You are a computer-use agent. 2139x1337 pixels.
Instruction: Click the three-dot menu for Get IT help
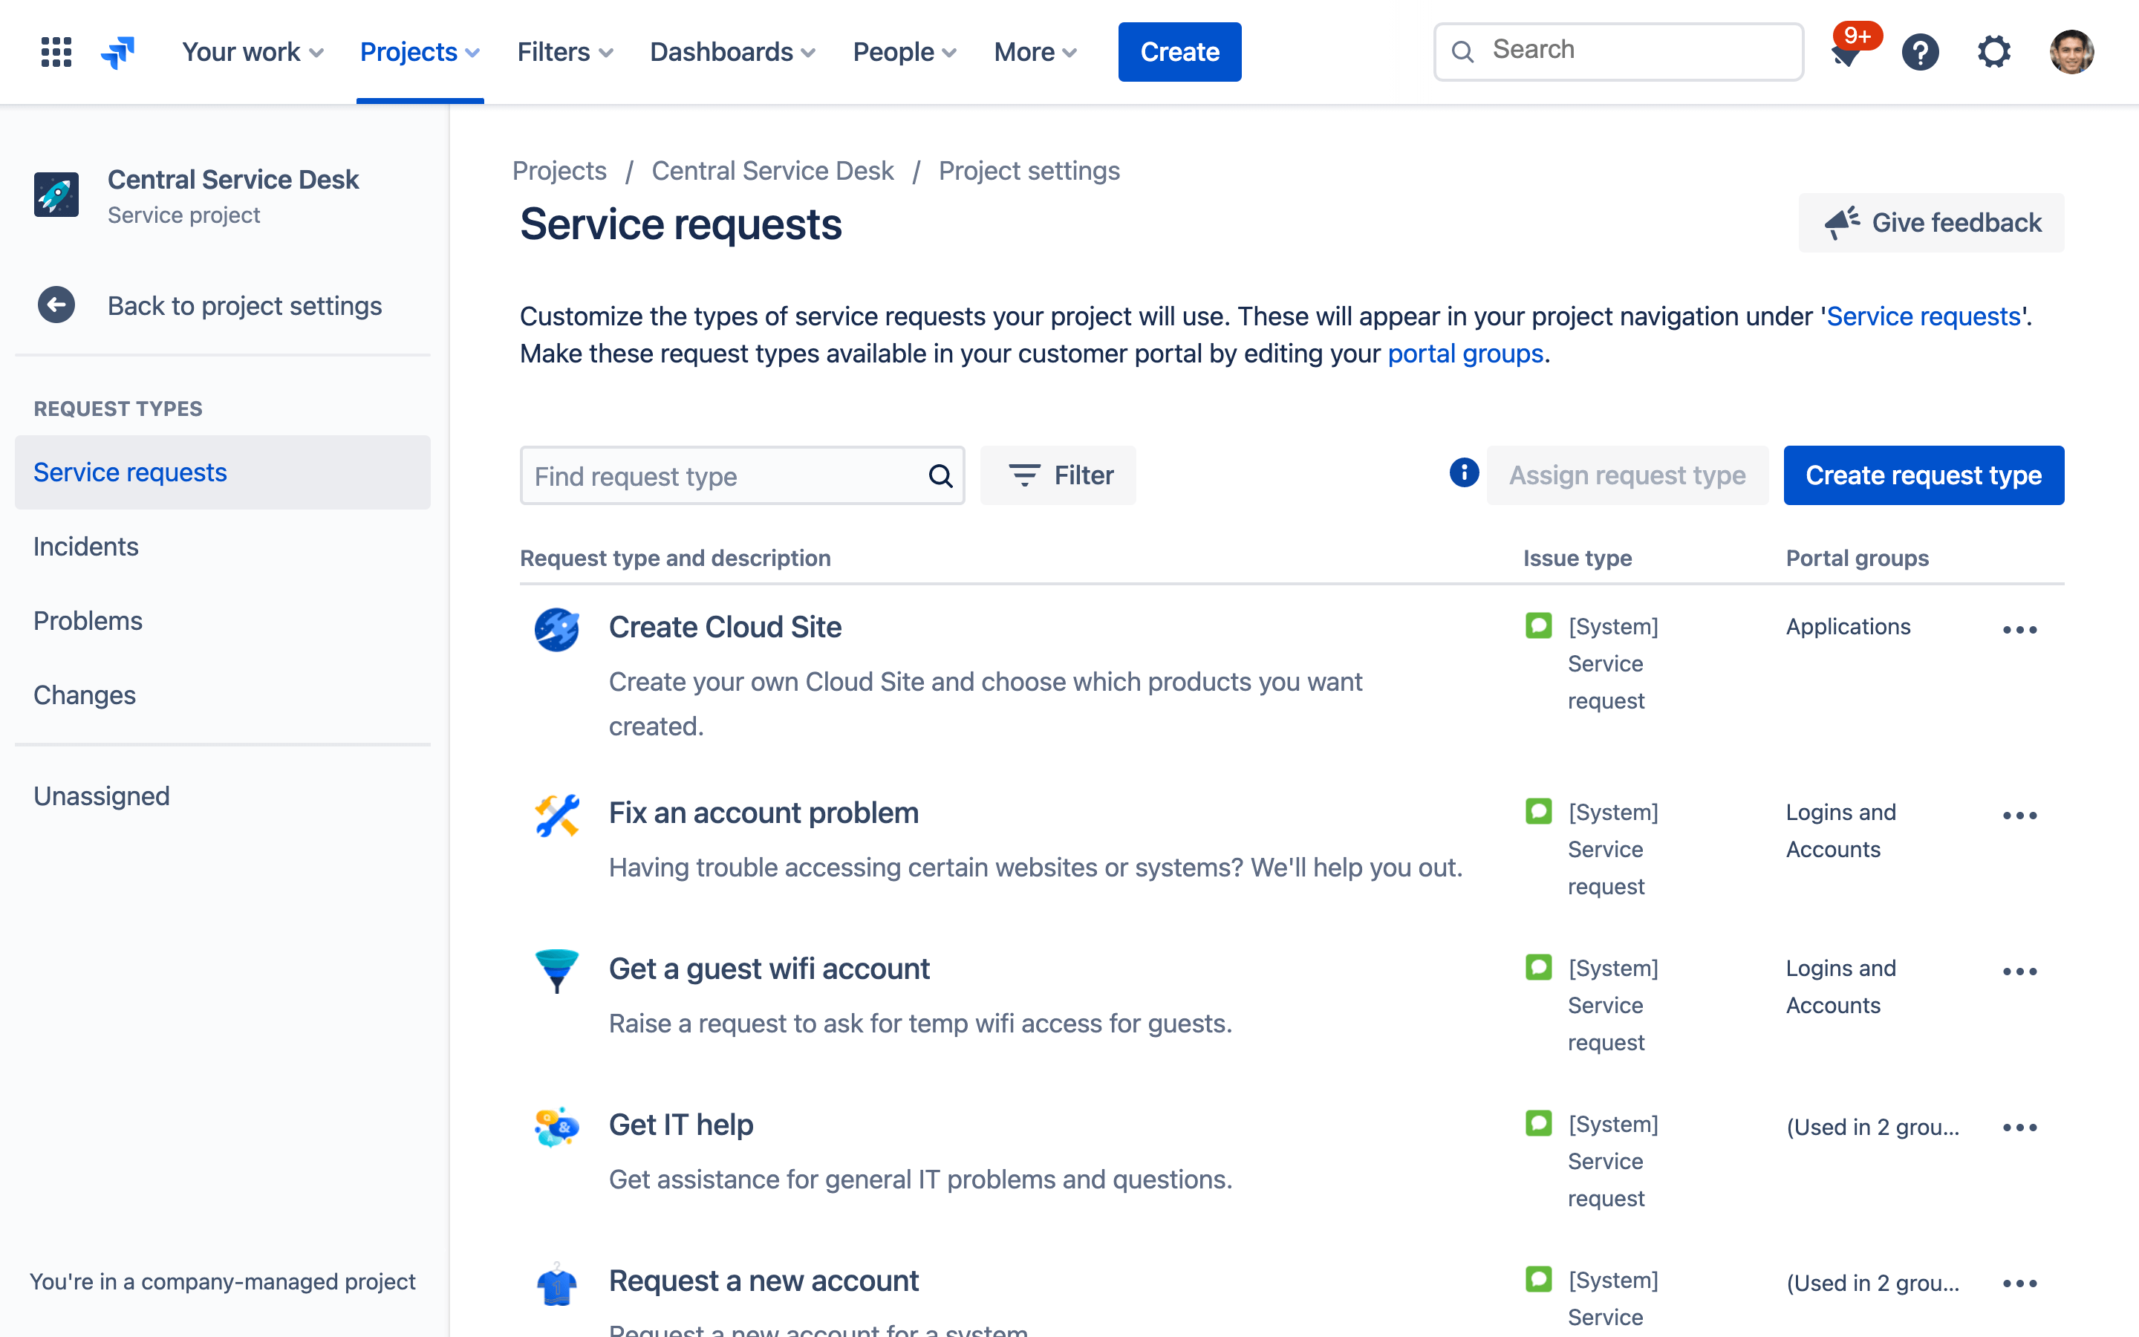click(2020, 1128)
